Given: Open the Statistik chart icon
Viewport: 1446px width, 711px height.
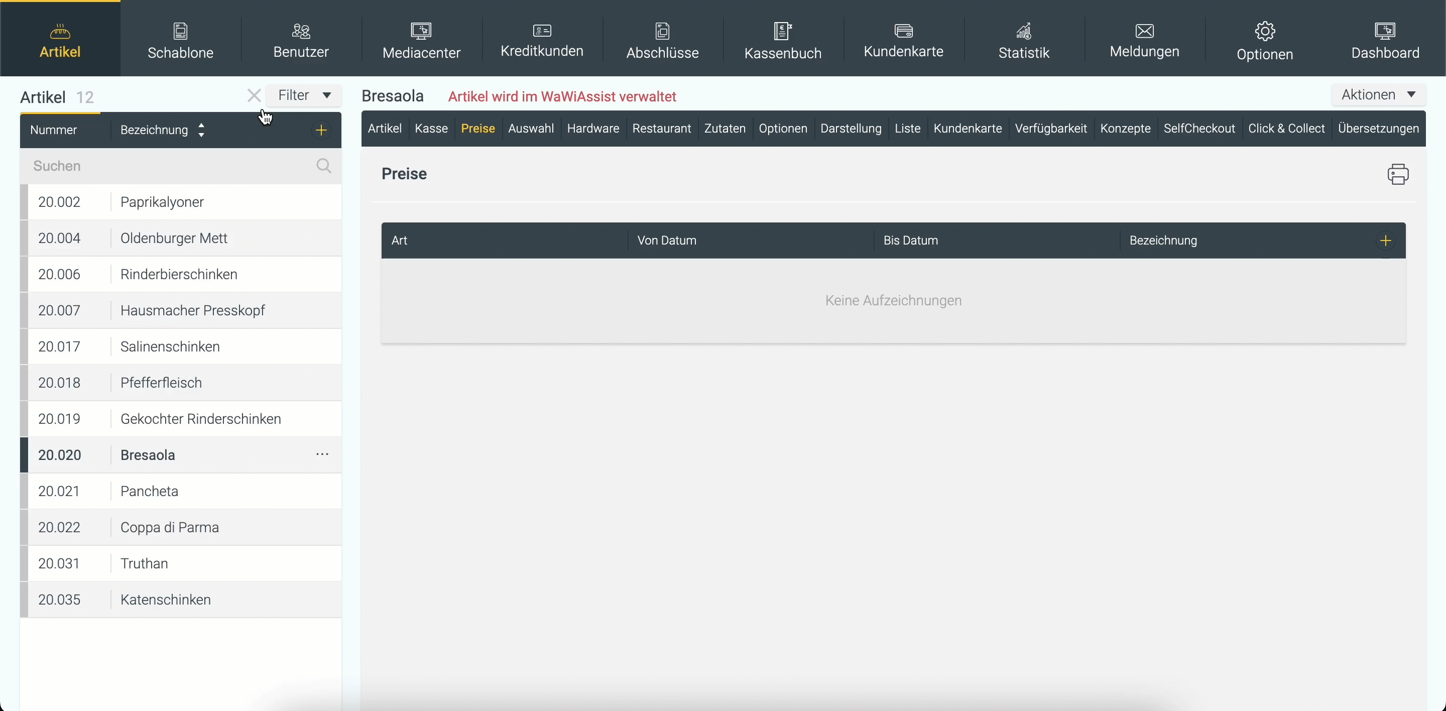Looking at the screenshot, I should click(1023, 31).
